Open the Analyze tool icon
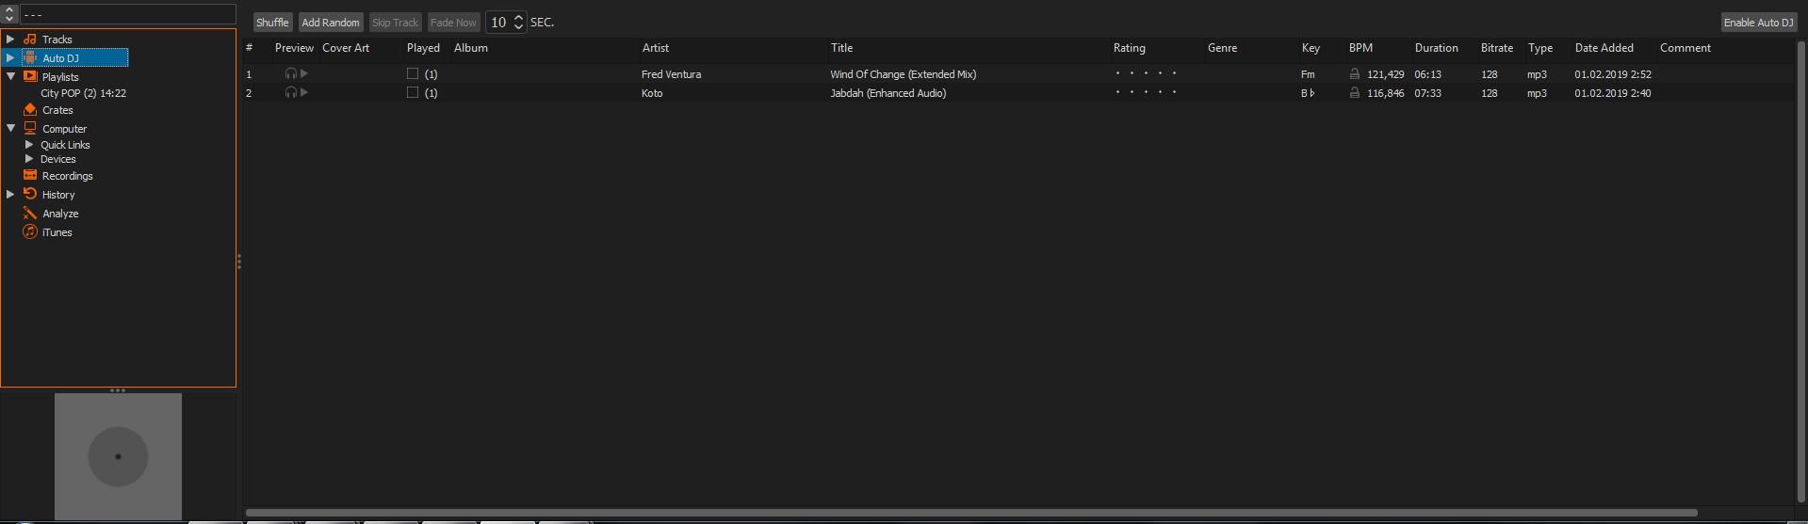The height and width of the screenshot is (524, 1808). (30, 214)
